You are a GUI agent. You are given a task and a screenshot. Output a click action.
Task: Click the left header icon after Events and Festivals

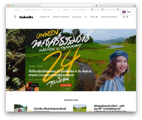(124, 17)
